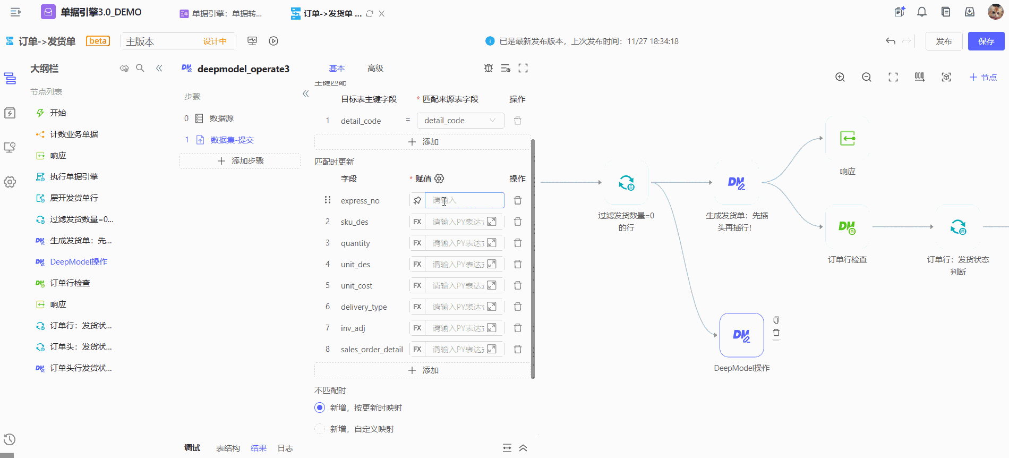Screen dimensions: 1009x458
Task: Click the run play icon
Action: click(x=273, y=41)
